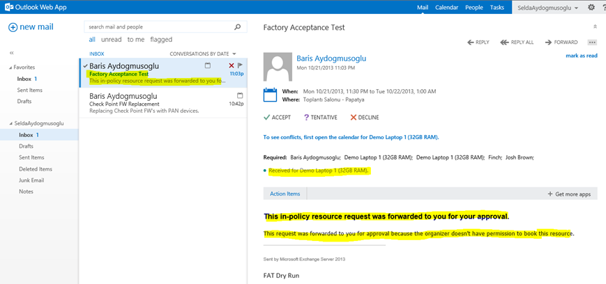The width and height of the screenshot is (606, 284).
Task: Flag the Factory Acceptance Test message
Action: click(240, 65)
